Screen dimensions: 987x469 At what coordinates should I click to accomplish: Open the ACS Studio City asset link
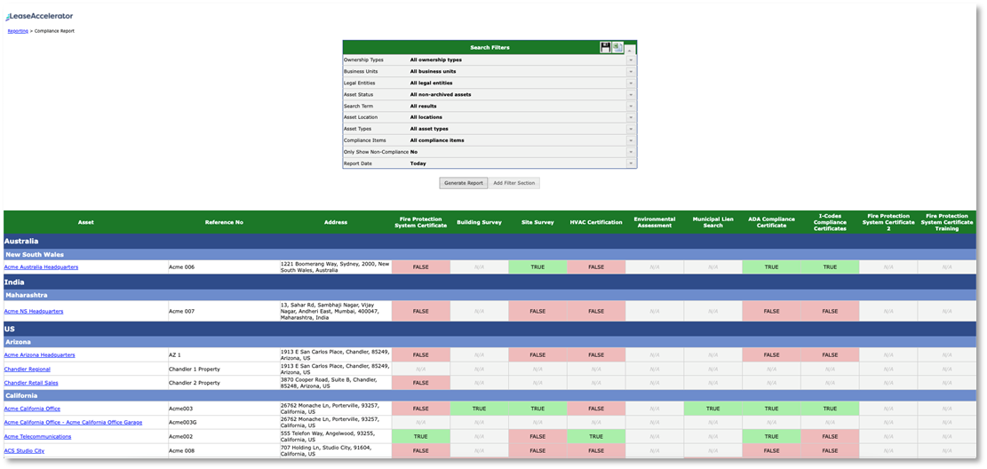point(24,450)
